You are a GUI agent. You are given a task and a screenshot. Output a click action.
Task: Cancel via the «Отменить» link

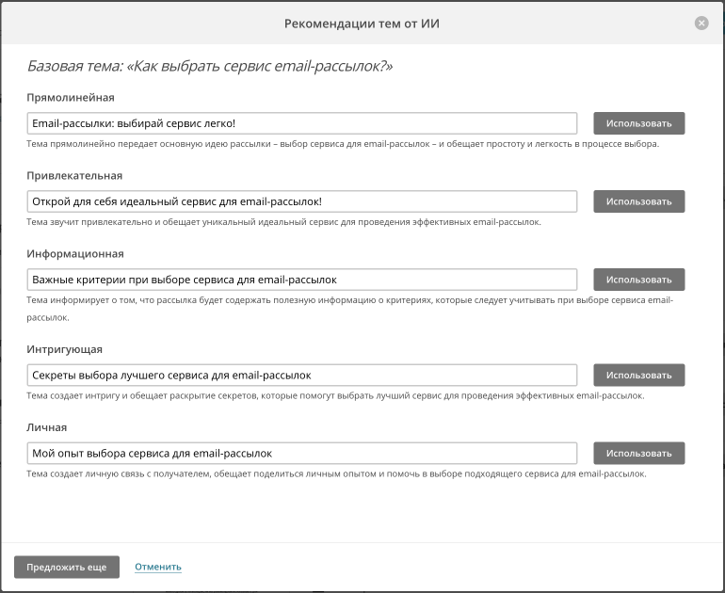click(158, 567)
